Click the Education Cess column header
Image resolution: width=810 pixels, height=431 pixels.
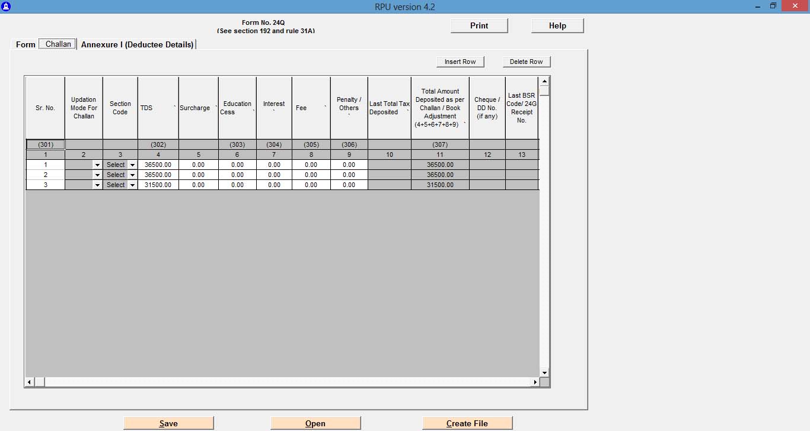tap(237, 108)
